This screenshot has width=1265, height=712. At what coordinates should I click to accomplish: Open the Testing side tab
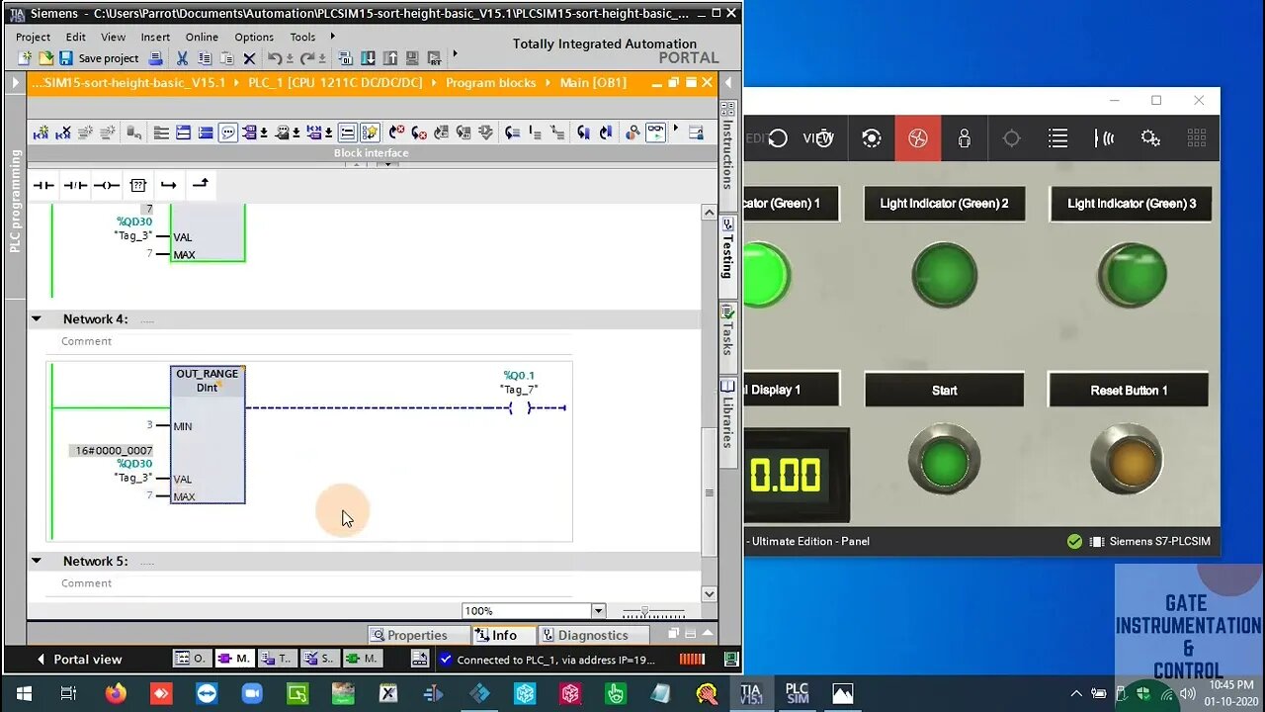[x=727, y=254]
